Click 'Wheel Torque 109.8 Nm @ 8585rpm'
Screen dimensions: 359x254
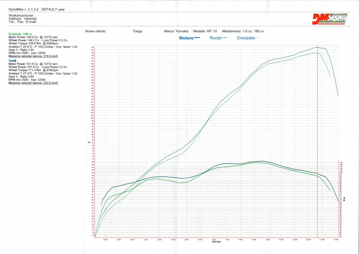coord(34,43)
